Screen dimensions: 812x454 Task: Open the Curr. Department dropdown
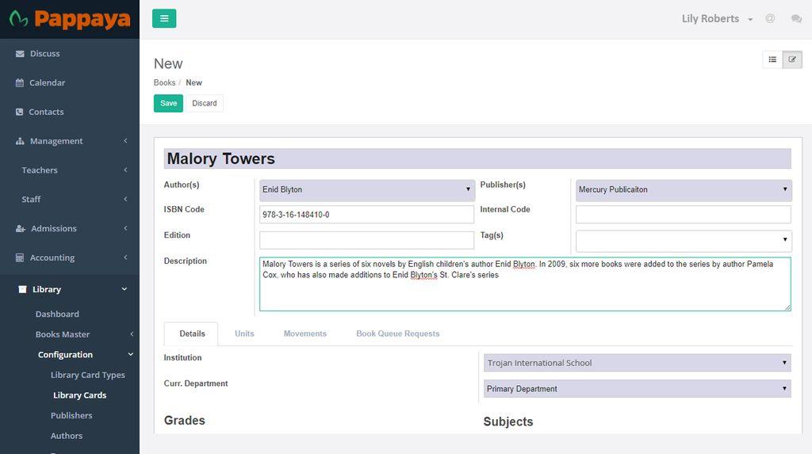point(637,389)
